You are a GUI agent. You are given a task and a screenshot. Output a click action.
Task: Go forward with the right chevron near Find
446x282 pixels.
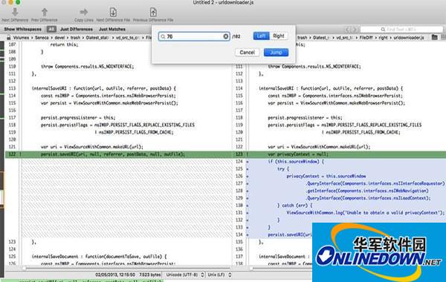(355, 29)
